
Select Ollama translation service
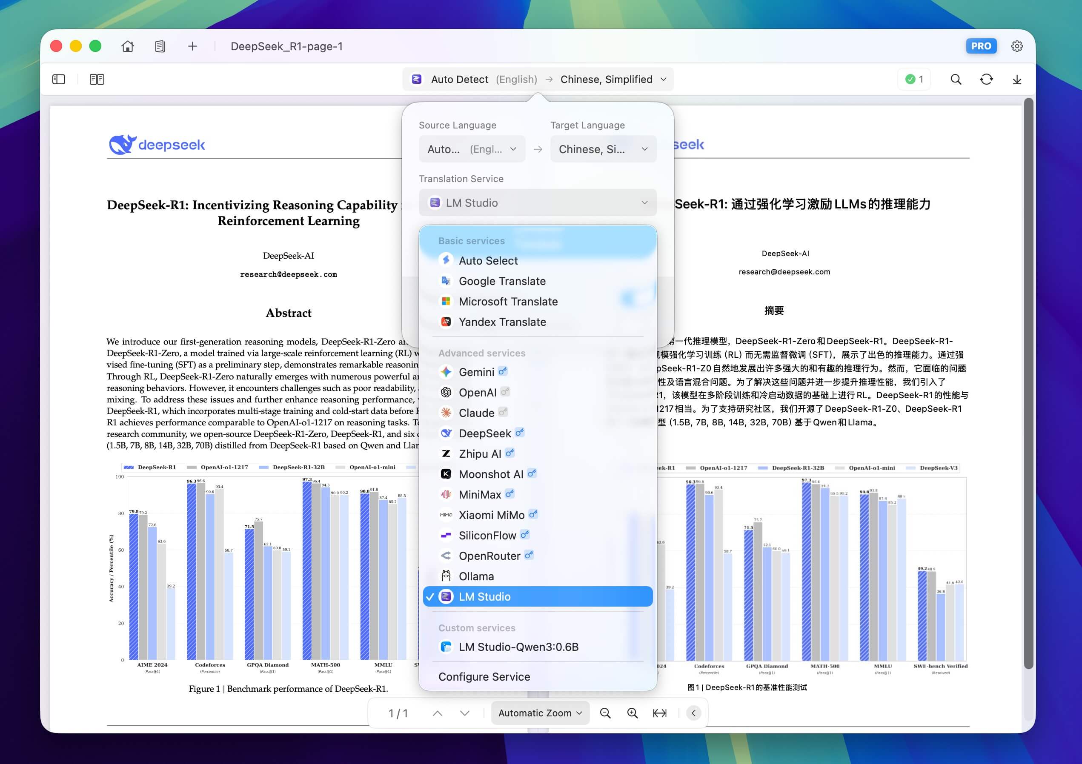pos(538,576)
